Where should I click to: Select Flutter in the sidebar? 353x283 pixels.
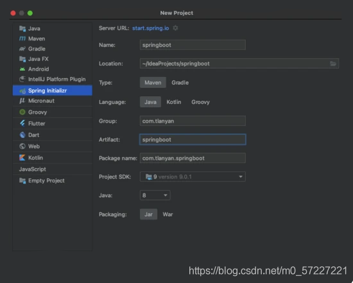(x=53, y=123)
